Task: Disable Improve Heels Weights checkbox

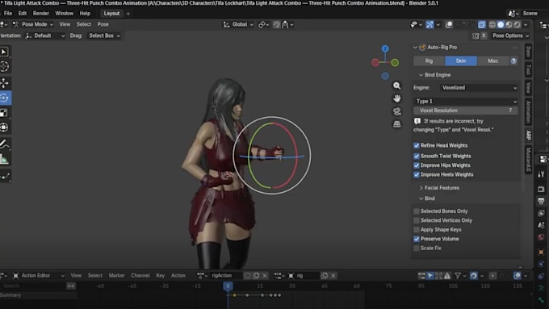Action: point(417,174)
